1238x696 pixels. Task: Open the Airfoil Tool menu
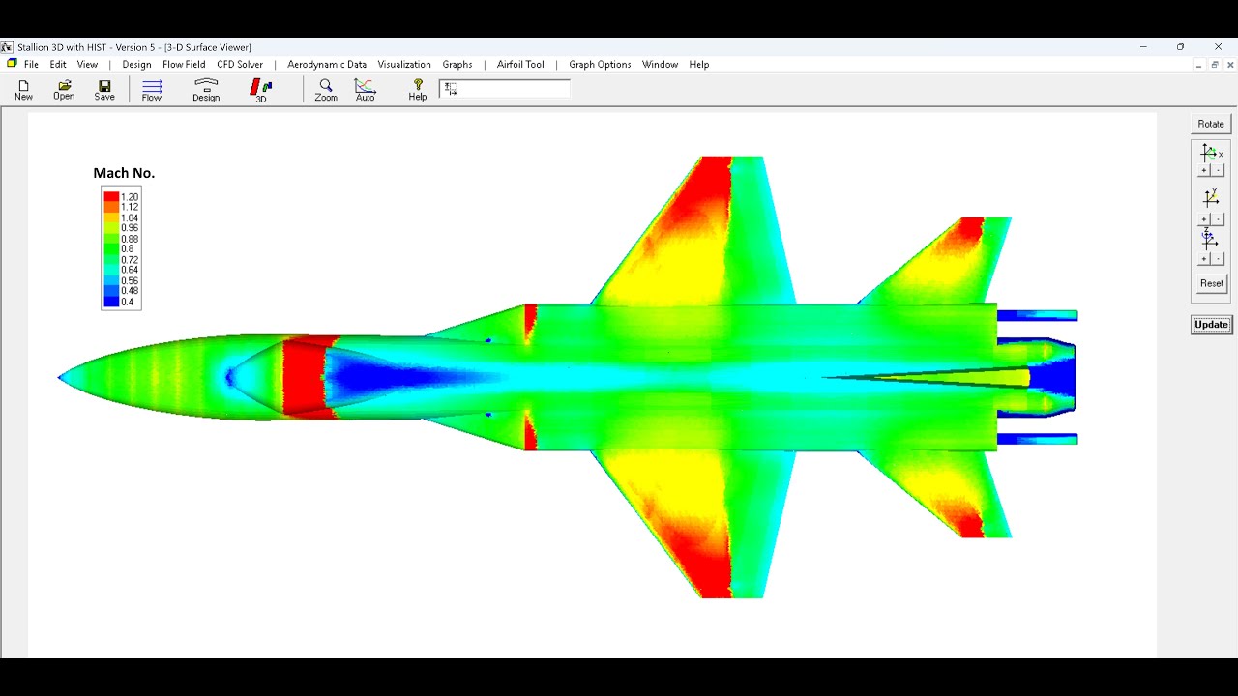point(520,65)
